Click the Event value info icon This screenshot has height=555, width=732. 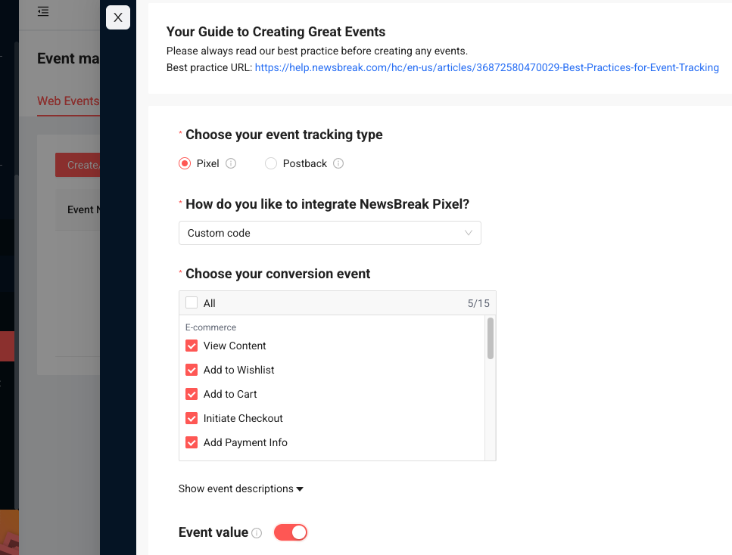coord(257,533)
